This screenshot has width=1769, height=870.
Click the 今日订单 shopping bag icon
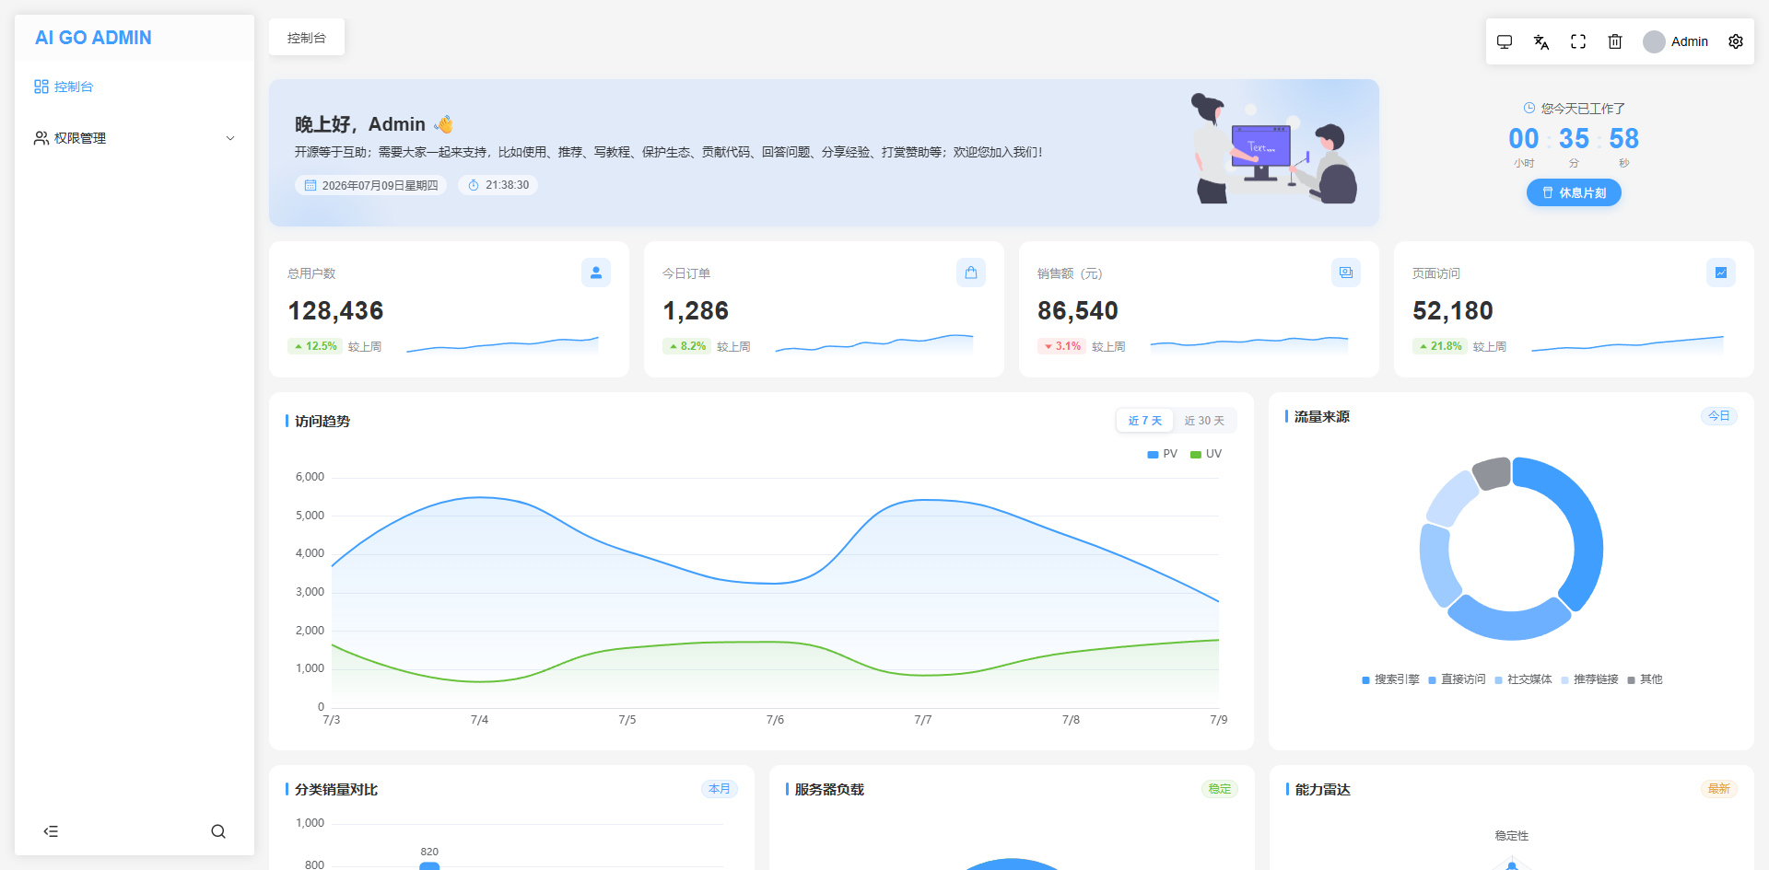(x=971, y=273)
